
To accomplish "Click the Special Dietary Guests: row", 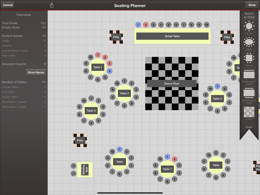I will pos(24,51).
